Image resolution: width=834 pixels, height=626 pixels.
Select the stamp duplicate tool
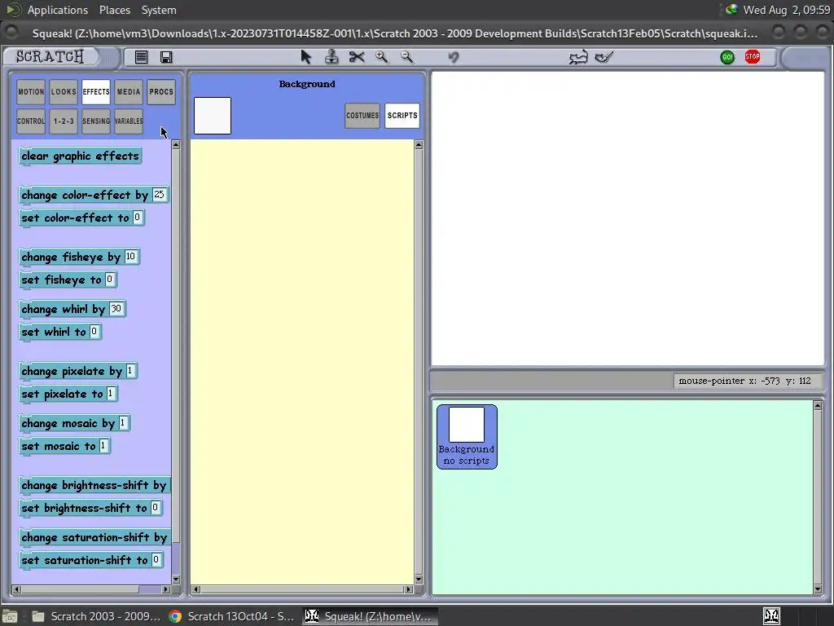click(x=331, y=57)
